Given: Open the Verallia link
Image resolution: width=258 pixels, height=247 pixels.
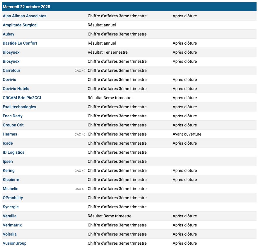Looking at the screenshot, I should pos(10,216).
